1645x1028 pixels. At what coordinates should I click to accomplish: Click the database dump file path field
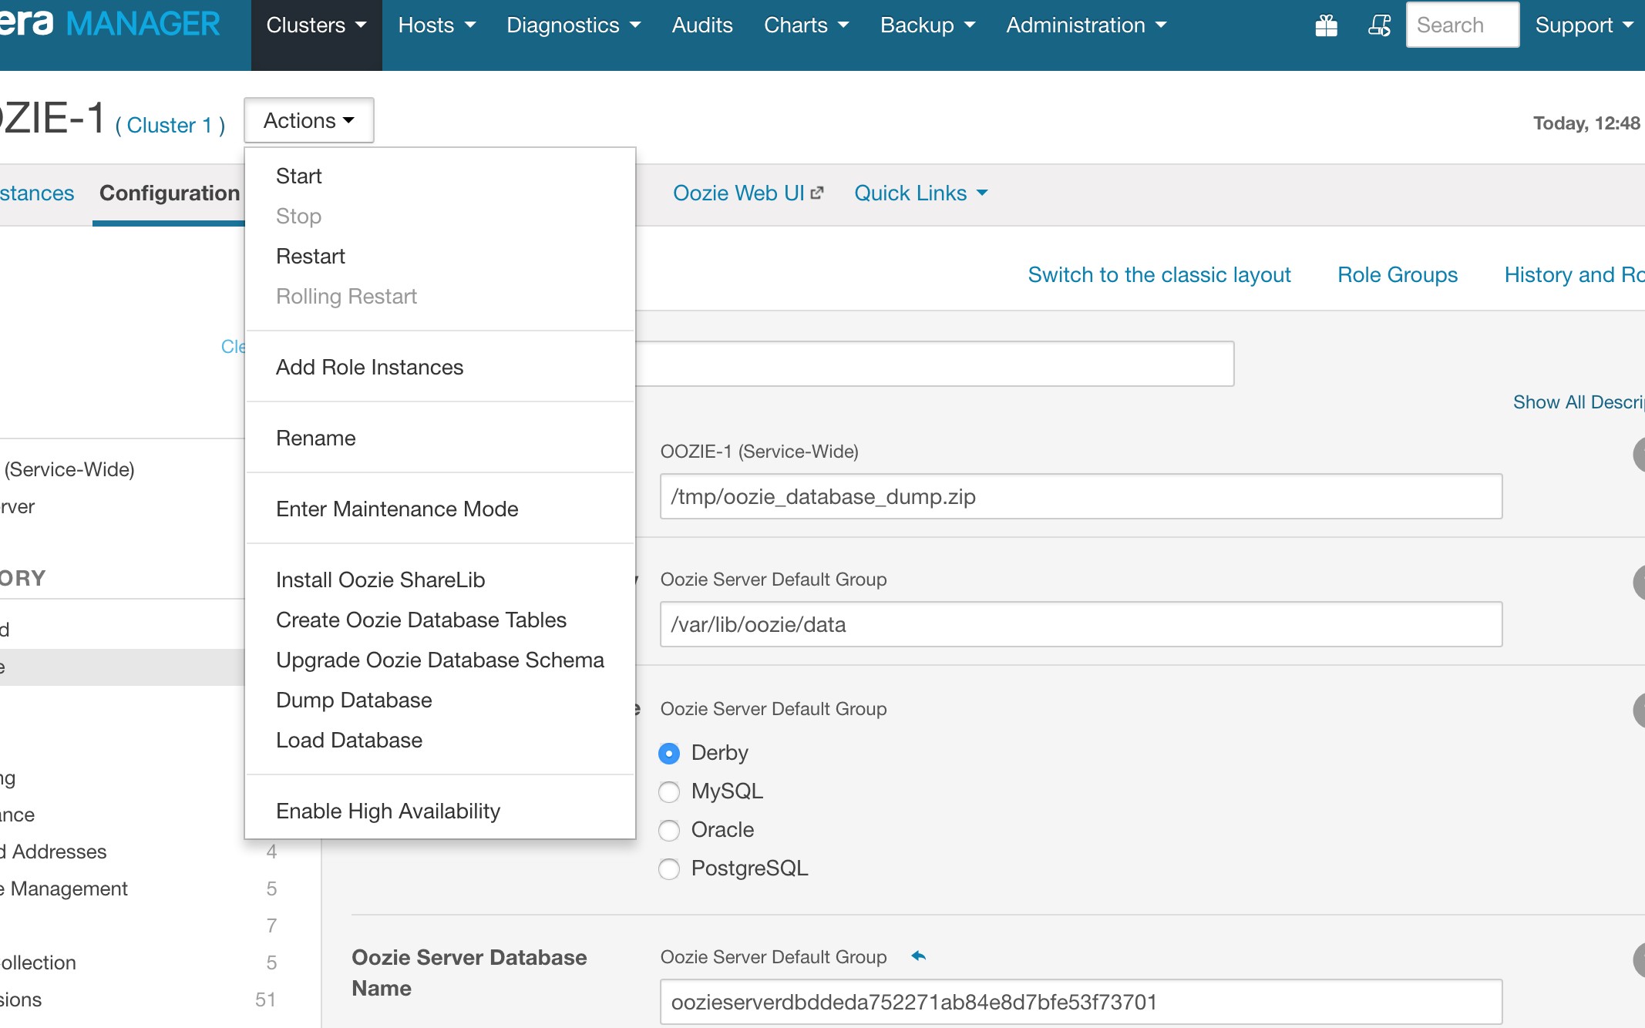pyautogui.click(x=1080, y=496)
